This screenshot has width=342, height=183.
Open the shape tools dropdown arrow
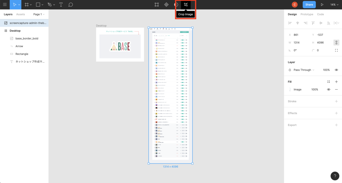[x=42, y=5]
